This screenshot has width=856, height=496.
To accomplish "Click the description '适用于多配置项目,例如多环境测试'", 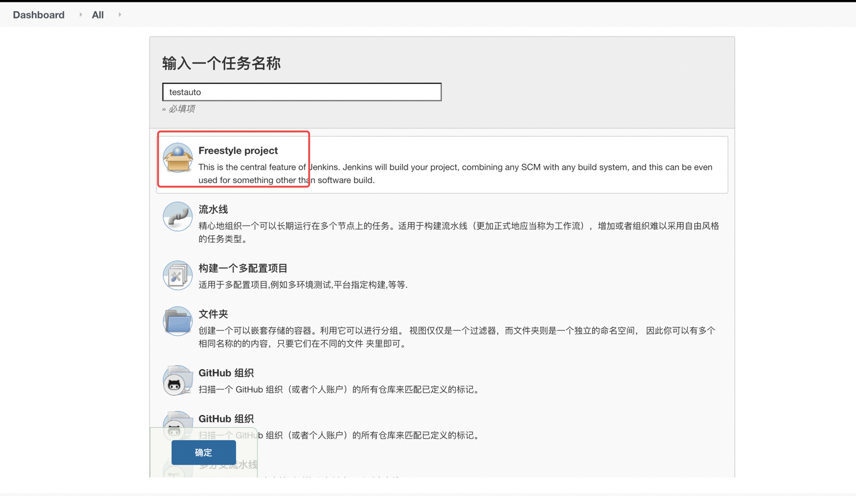I will [x=303, y=285].
